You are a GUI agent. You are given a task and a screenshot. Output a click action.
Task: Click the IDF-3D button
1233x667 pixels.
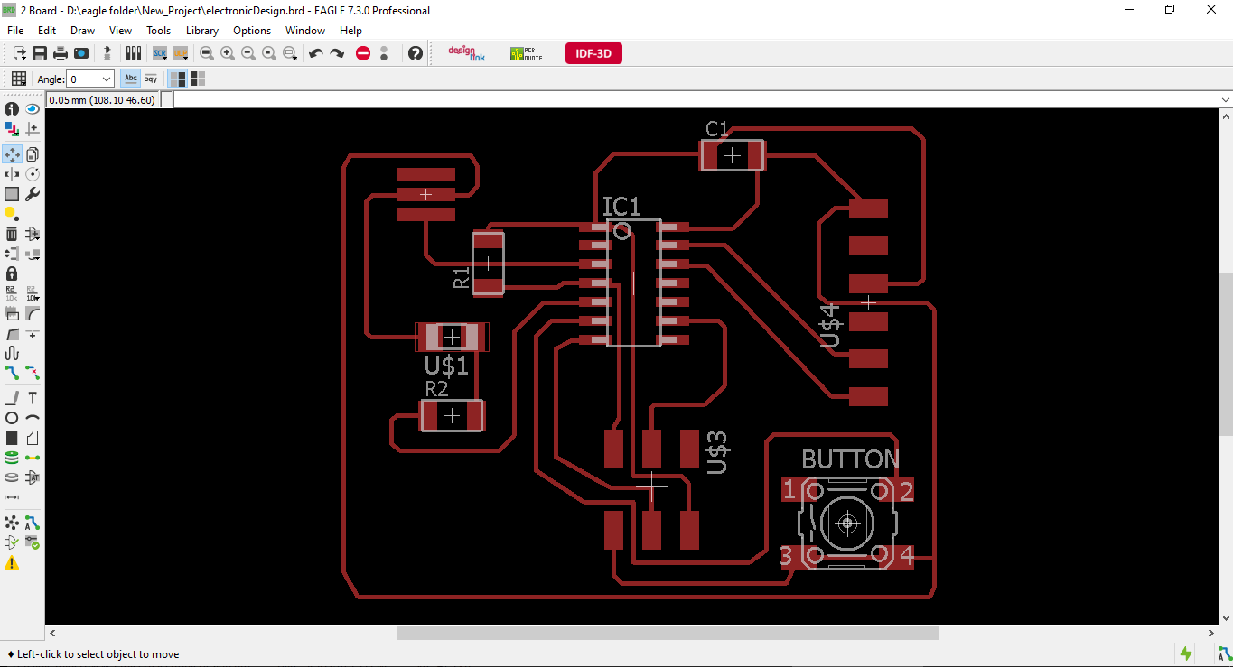[x=593, y=53]
